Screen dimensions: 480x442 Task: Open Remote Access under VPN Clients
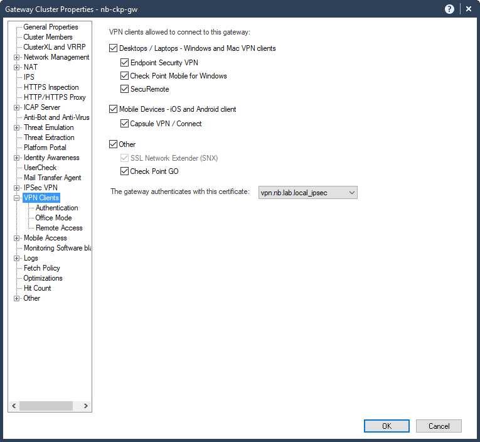tap(59, 228)
